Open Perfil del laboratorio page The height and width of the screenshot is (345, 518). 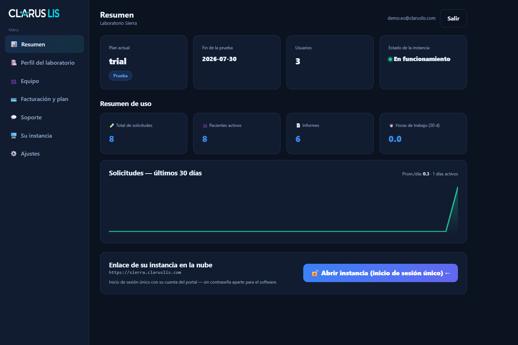coord(44,63)
